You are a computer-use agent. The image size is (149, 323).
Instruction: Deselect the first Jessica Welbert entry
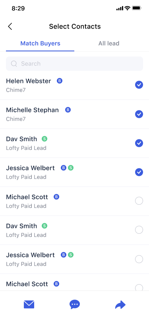point(139,172)
